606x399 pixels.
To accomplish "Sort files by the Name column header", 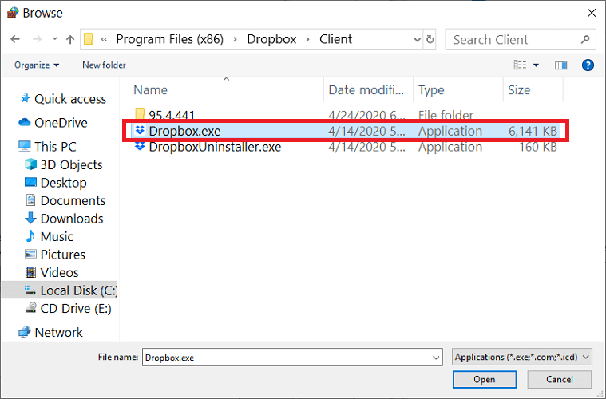I will (x=151, y=89).
